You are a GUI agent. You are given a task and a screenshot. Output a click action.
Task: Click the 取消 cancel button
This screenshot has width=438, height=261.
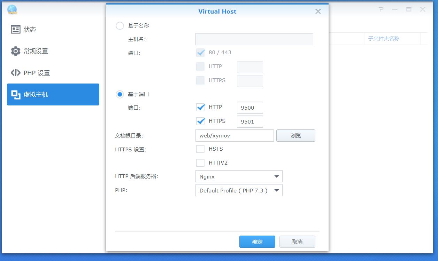297,242
